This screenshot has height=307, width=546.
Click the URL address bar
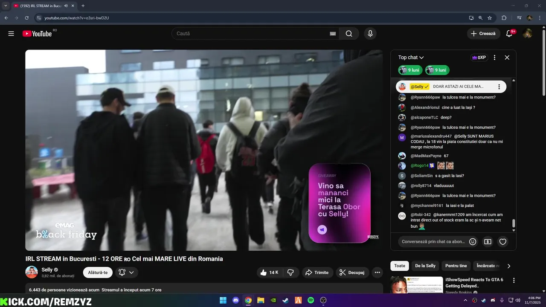coord(252,18)
